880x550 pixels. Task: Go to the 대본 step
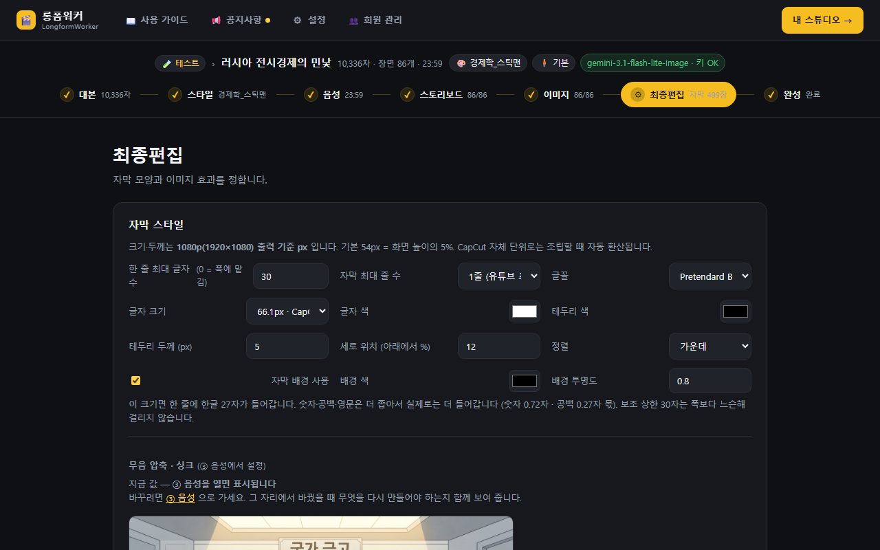[96, 95]
